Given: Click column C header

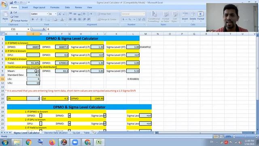Looking at the screenshot, I should pyautogui.click(x=33, y=34).
